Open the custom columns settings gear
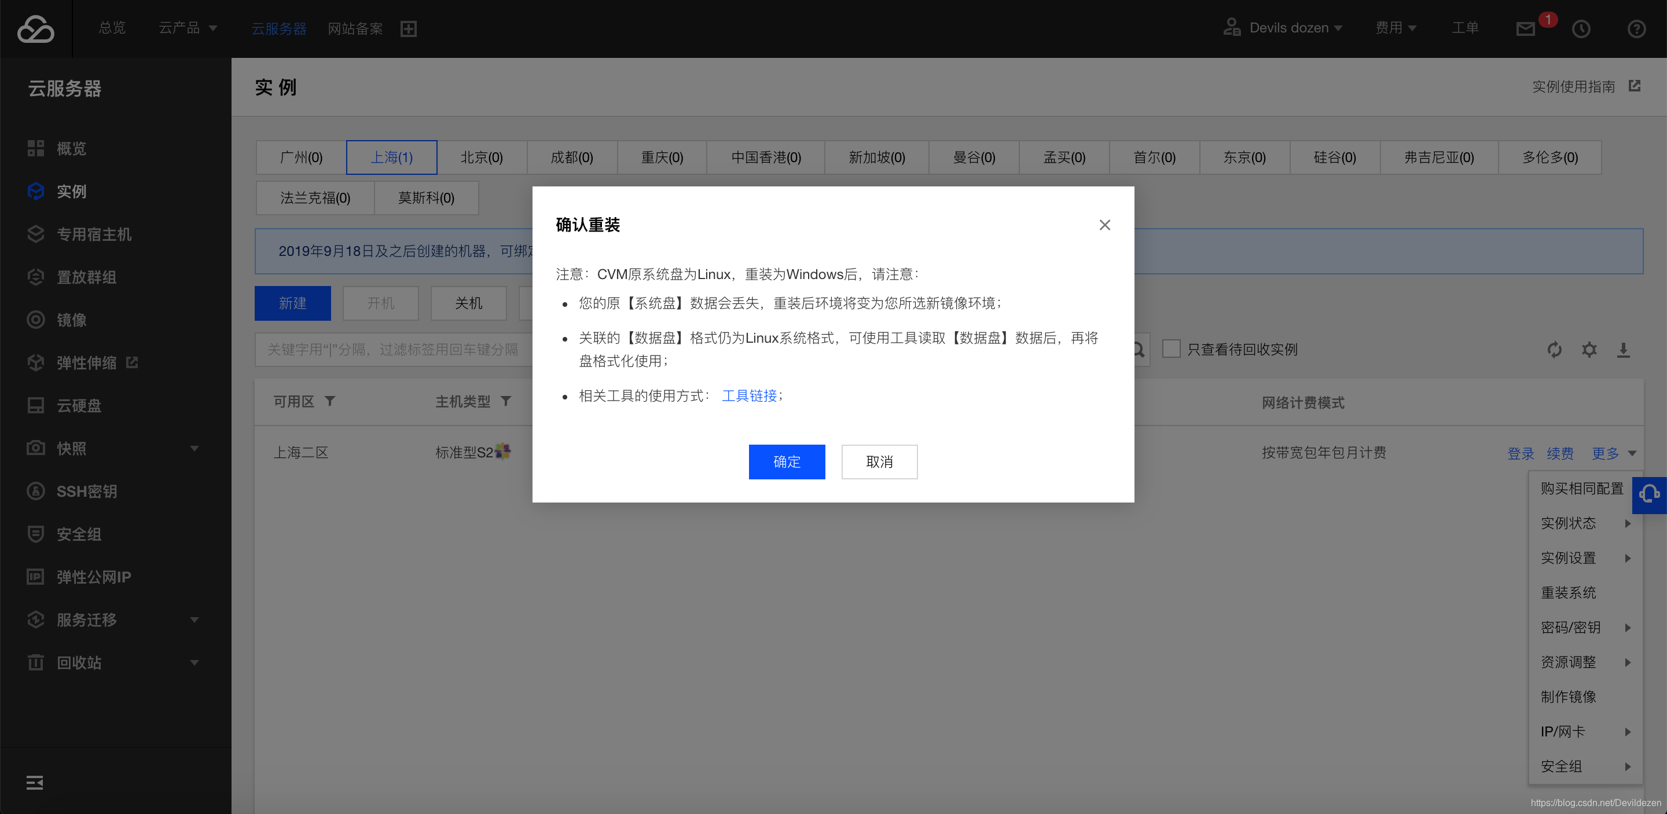Image resolution: width=1667 pixels, height=814 pixels. [x=1590, y=350]
